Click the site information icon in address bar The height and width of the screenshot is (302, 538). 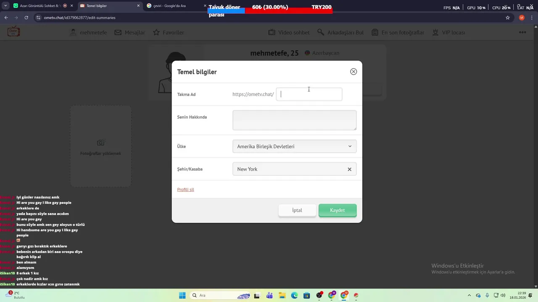[x=38, y=18]
